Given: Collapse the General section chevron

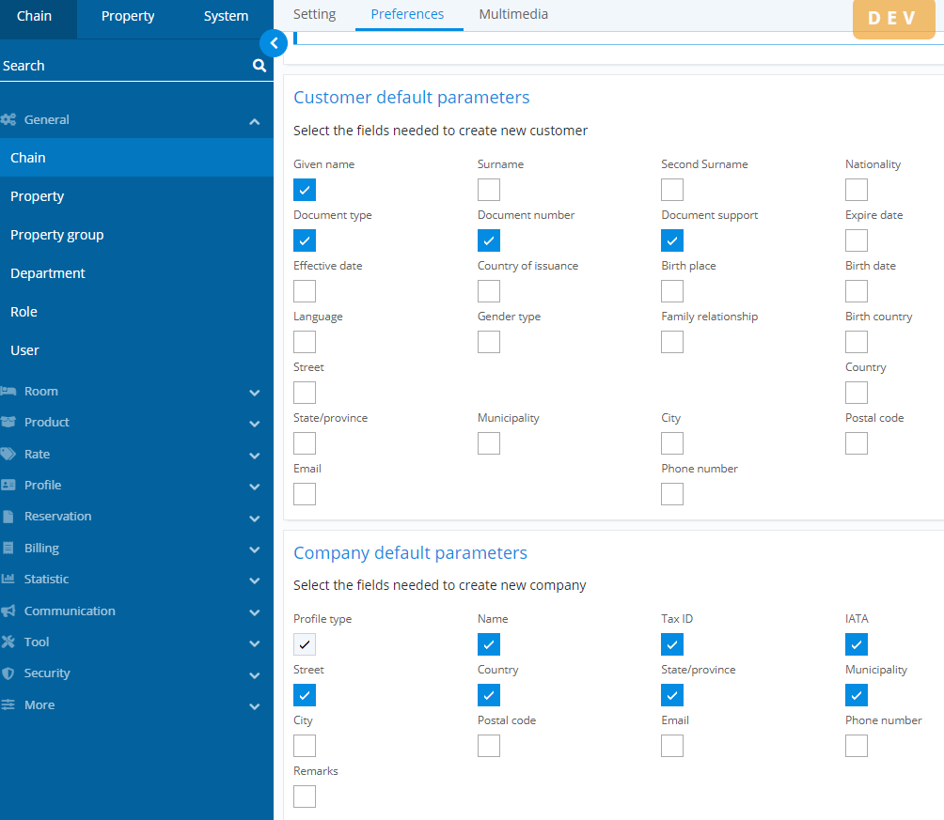Looking at the screenshot, I should pos(254,121).
